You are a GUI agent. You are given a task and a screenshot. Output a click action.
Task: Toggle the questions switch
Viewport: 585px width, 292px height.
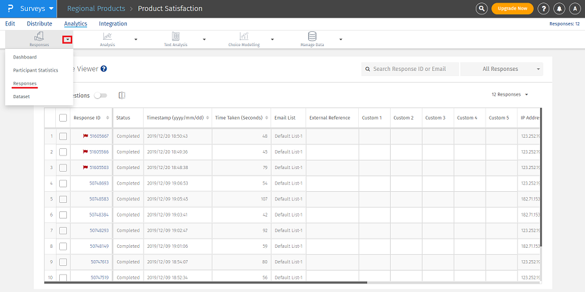pyautogui.click(x=100, y=96)
